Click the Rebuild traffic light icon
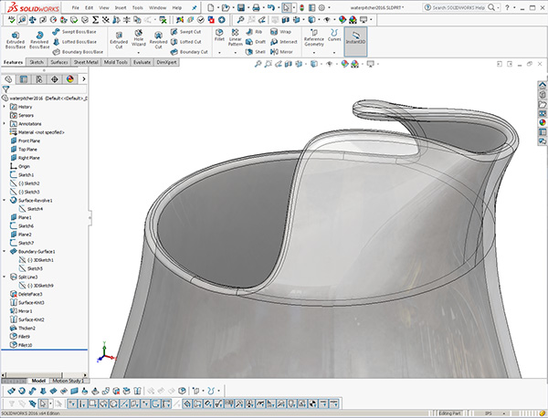 tap(301, 7)
